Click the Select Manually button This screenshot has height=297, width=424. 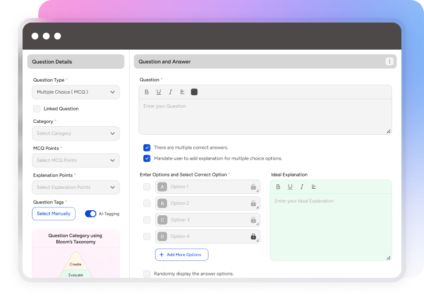[54, 214]
